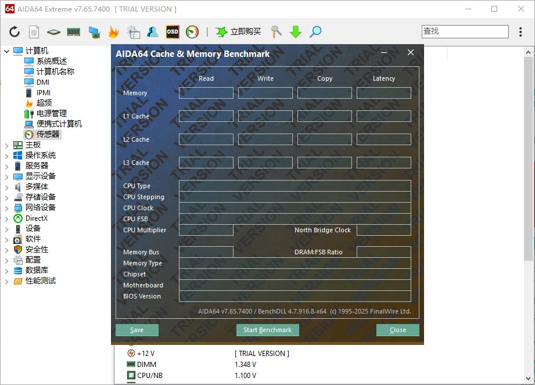Click the CPU chip toolbar icon

(53, 33)
